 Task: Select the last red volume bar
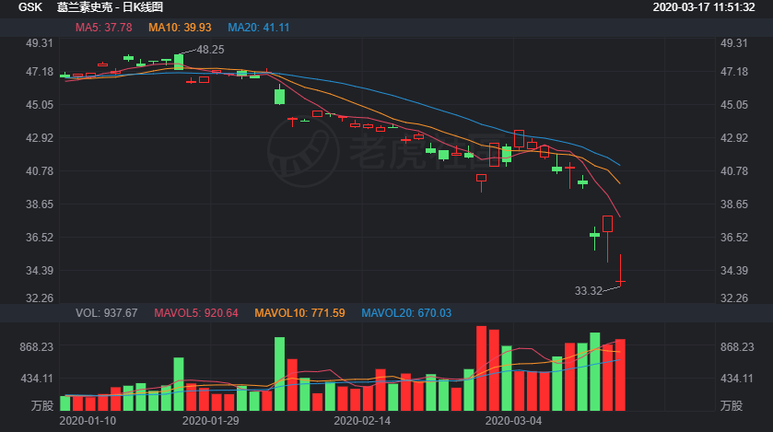point(620,375)
